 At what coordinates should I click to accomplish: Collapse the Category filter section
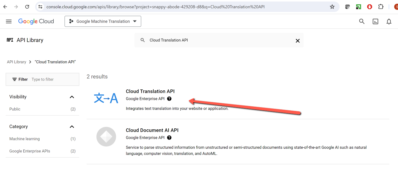pyautogui.click(x=72, y=127)
